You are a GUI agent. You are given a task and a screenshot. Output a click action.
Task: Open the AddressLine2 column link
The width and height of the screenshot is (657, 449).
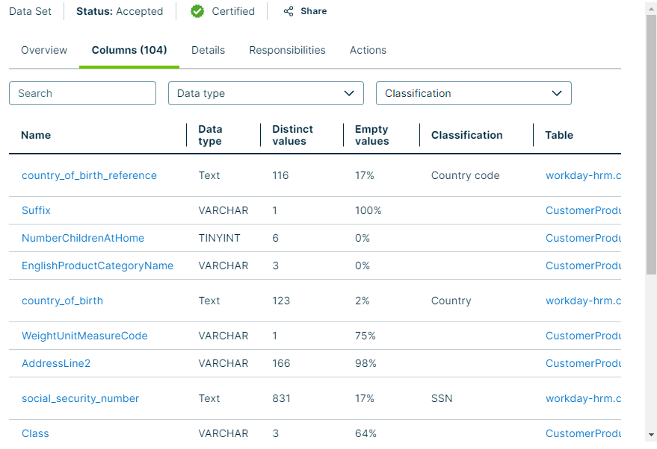click(x=56, y=363)
